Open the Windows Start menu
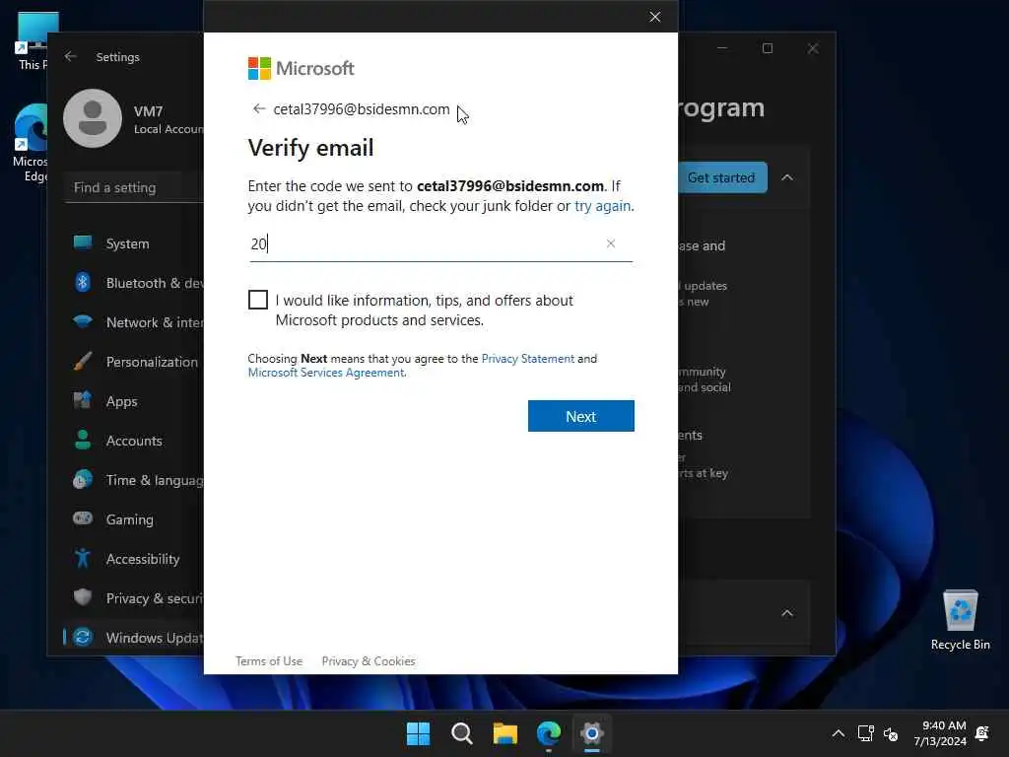 418,733
